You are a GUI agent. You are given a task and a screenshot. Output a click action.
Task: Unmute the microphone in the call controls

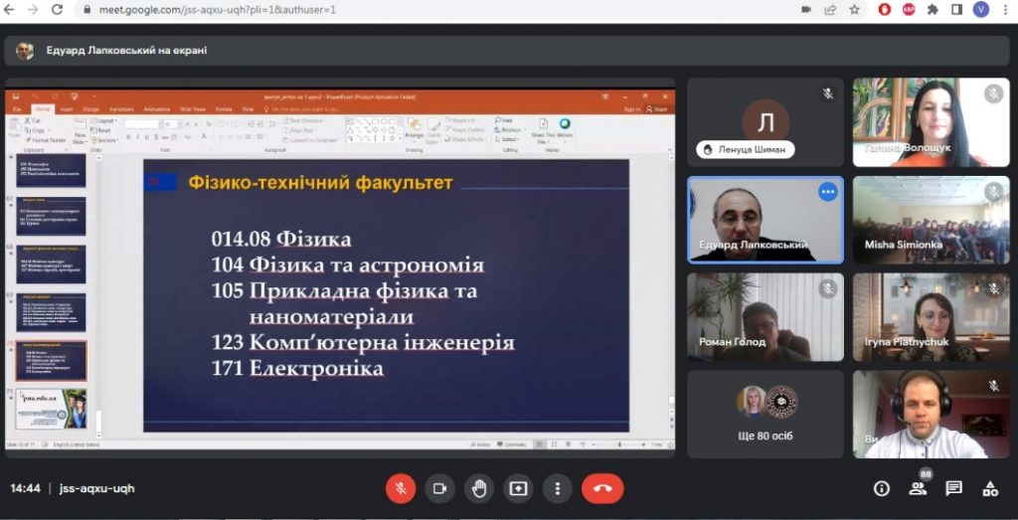tap(401, 489)
